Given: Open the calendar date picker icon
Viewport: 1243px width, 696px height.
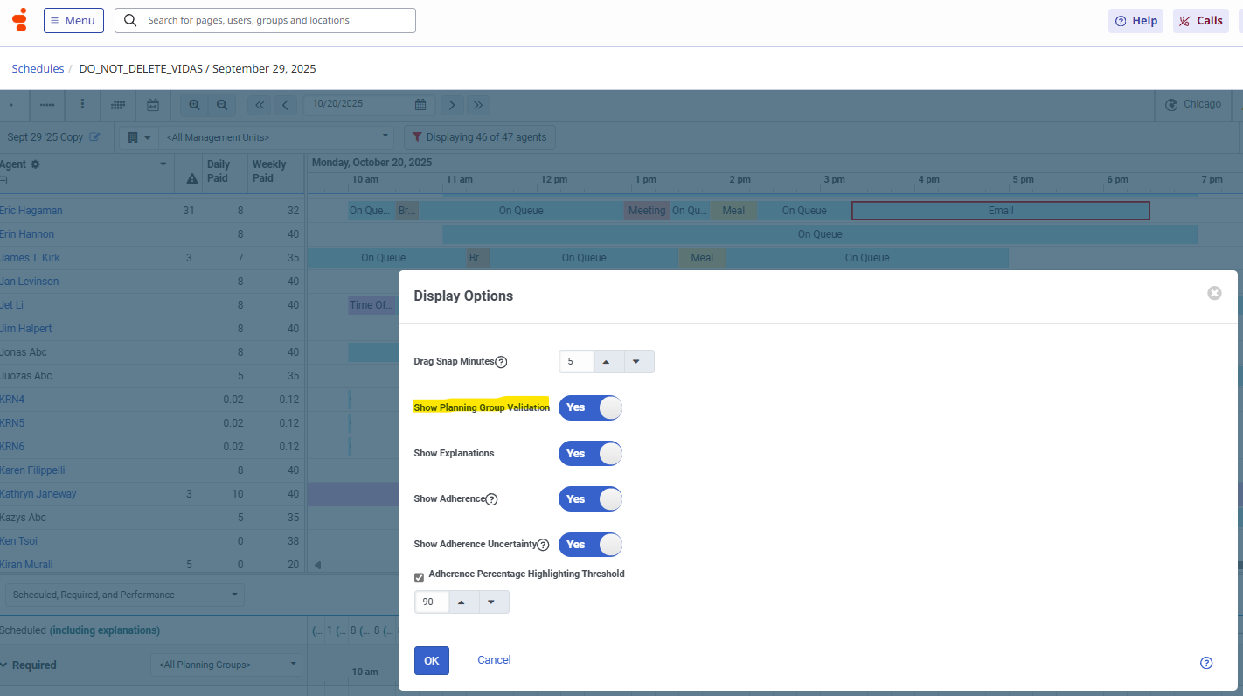Looking at the screenshot, I should (x=420, y=104).
